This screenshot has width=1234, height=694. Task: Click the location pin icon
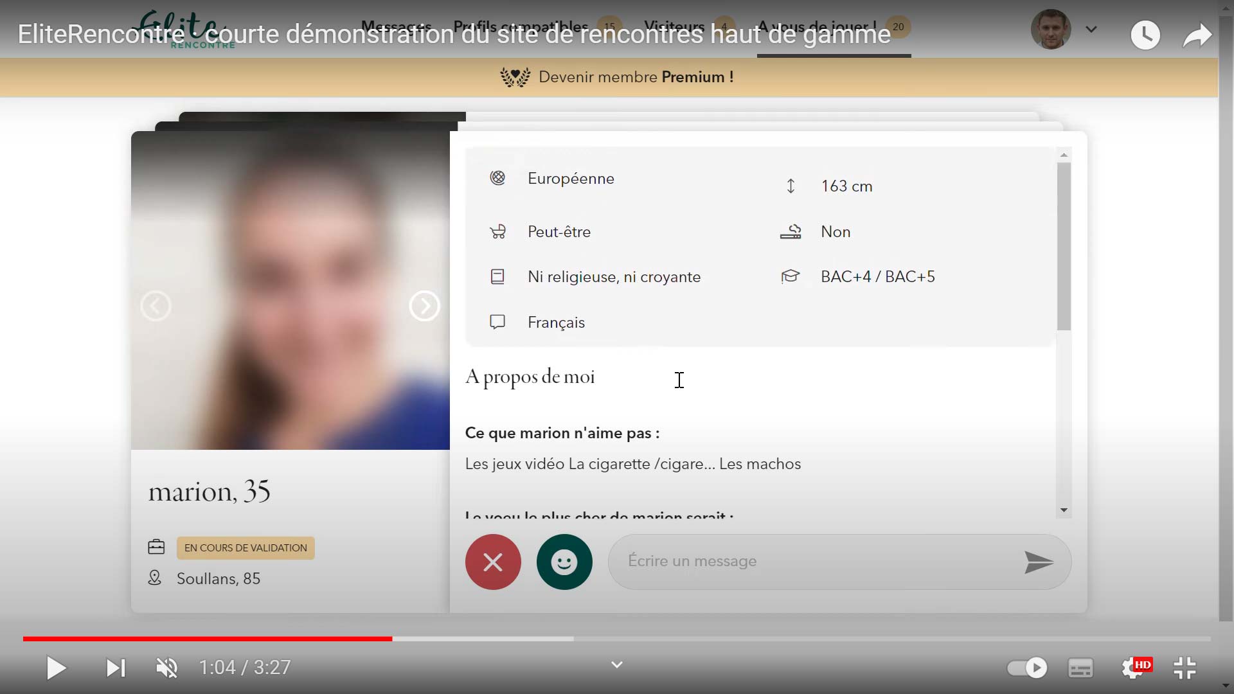155,578
